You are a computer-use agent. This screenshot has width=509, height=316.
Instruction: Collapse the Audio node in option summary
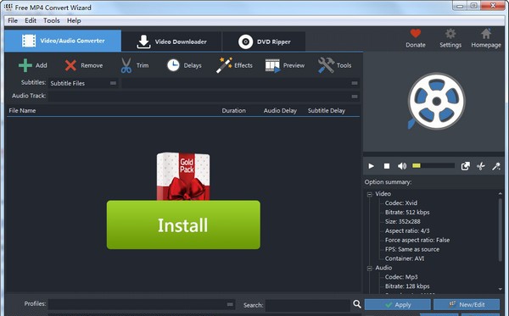point(369,269)
